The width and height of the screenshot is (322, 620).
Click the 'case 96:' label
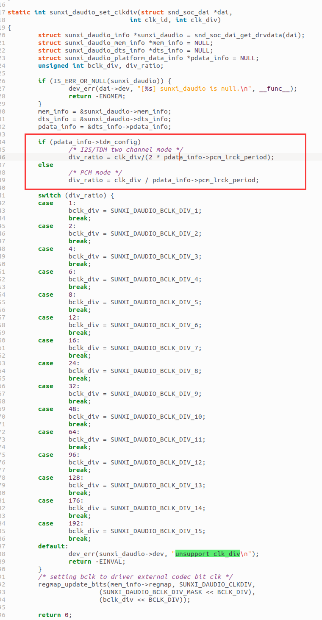point(56,455)
